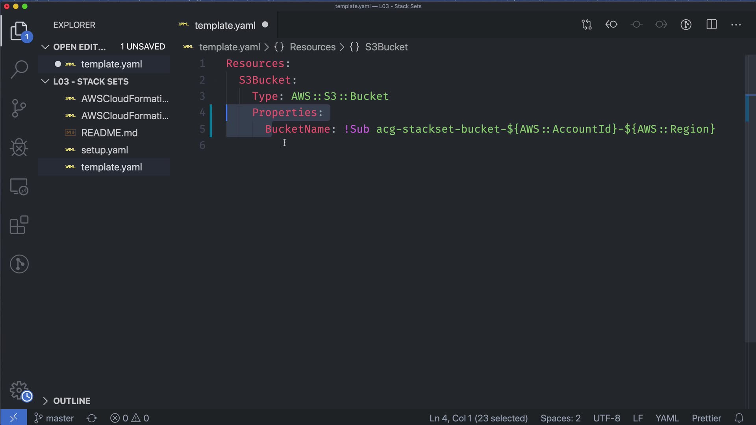Open GitLens icon in activity bar

click(19, 264)
